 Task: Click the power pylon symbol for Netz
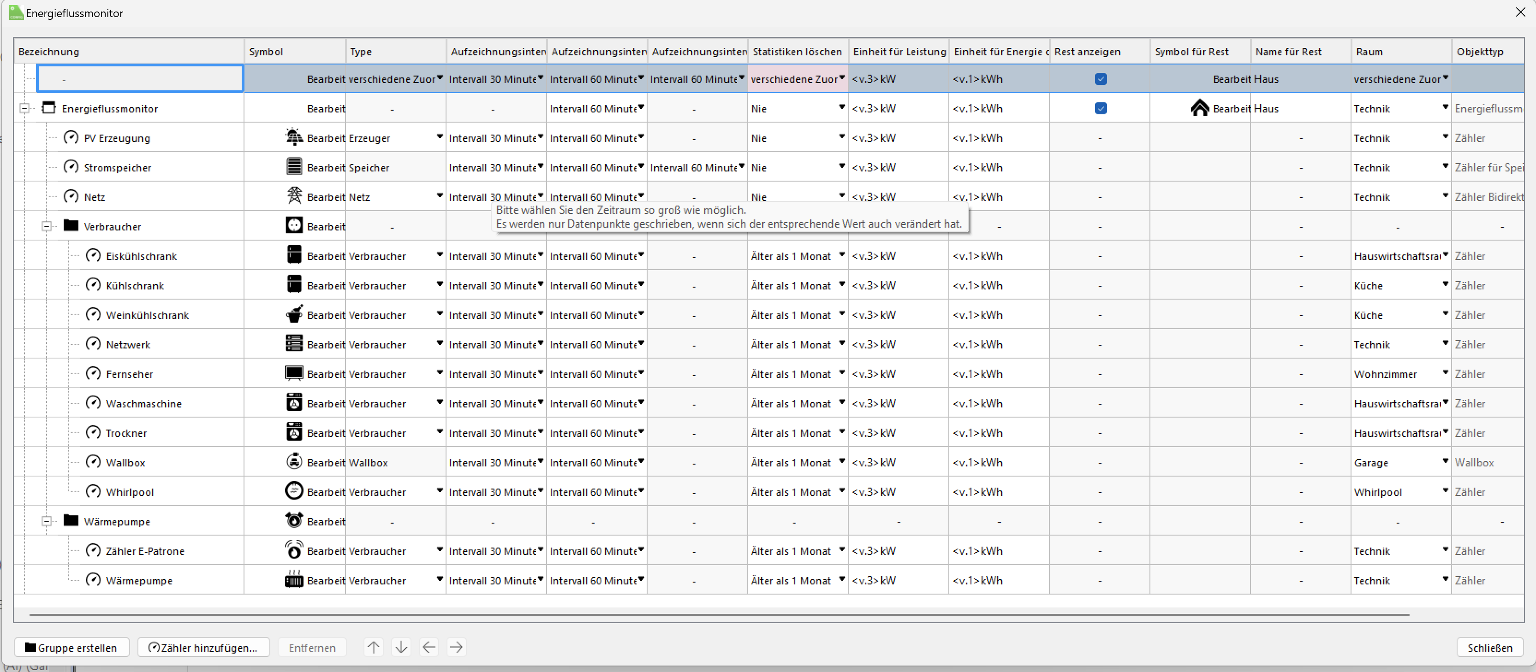[x=294, y=196]
